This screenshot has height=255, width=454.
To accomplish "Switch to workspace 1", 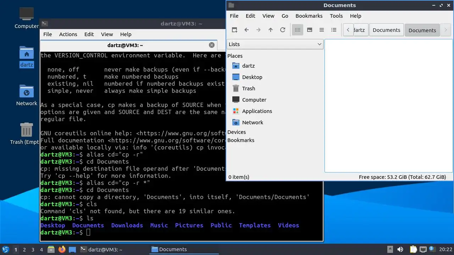I will pyautogui.click(x=16, y=250).
